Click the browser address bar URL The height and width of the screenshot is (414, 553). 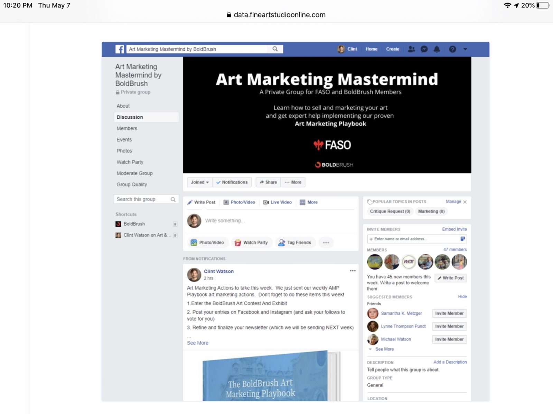coord(280,15)
